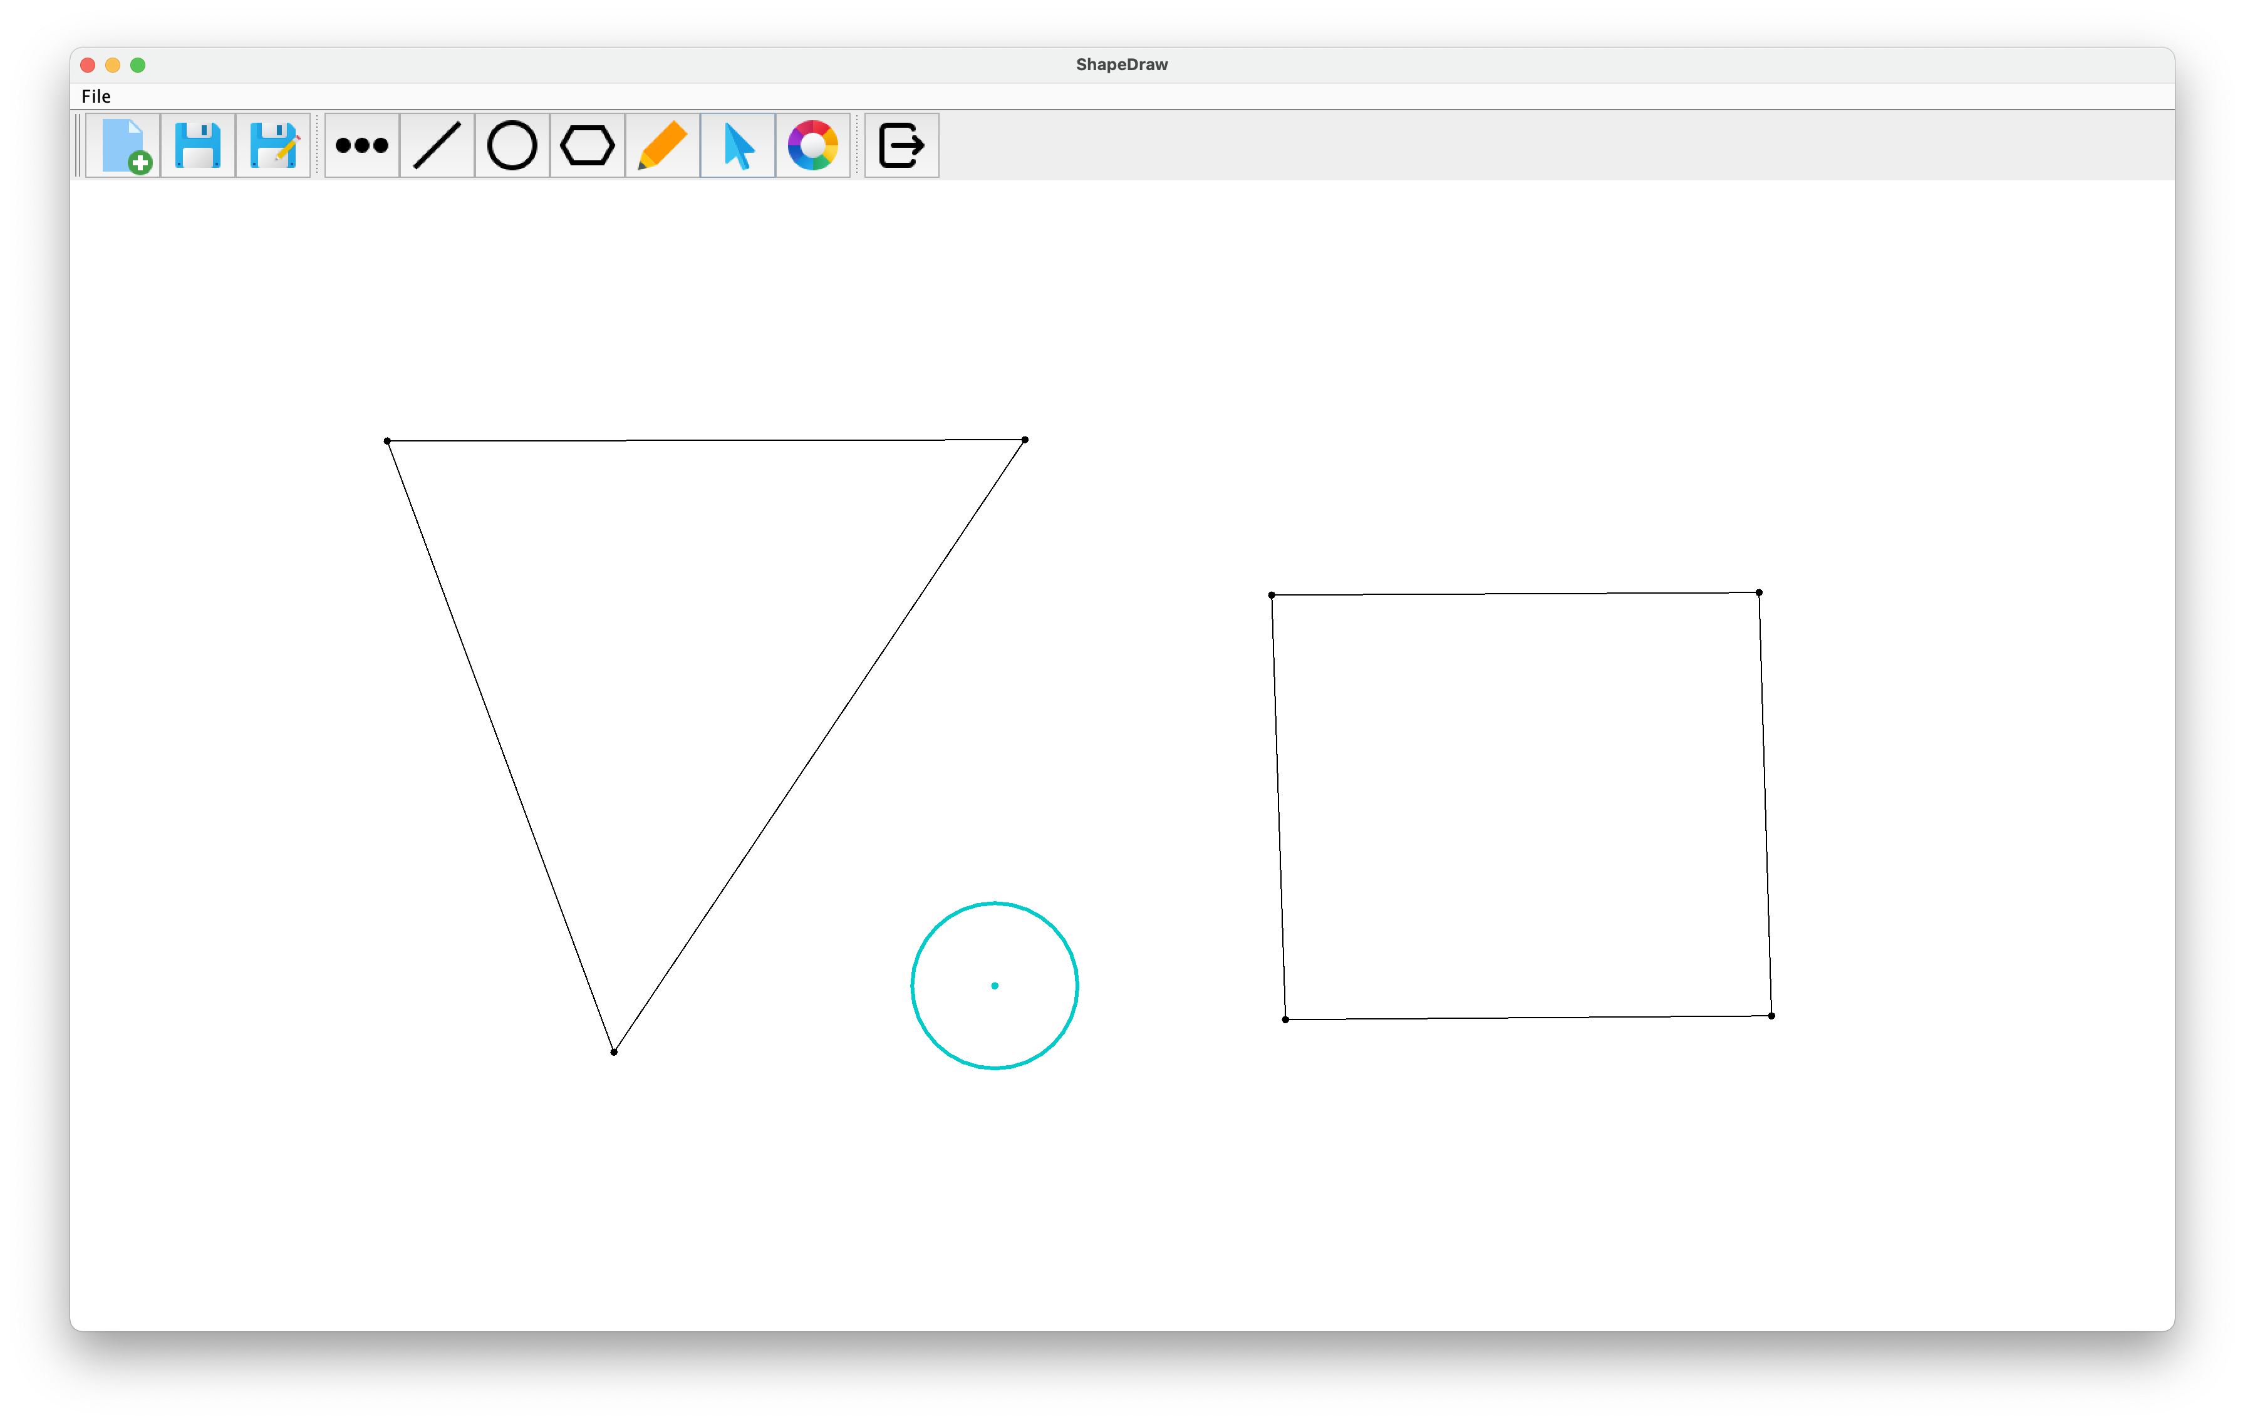
Task: Select the three-dots points tool
Action: coord(361,145)
